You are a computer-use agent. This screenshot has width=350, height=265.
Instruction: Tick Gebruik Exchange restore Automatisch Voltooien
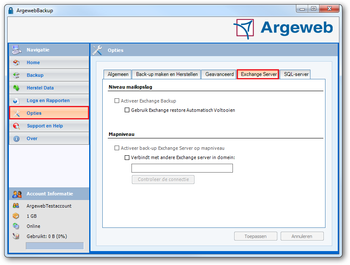tap(127, 110)
